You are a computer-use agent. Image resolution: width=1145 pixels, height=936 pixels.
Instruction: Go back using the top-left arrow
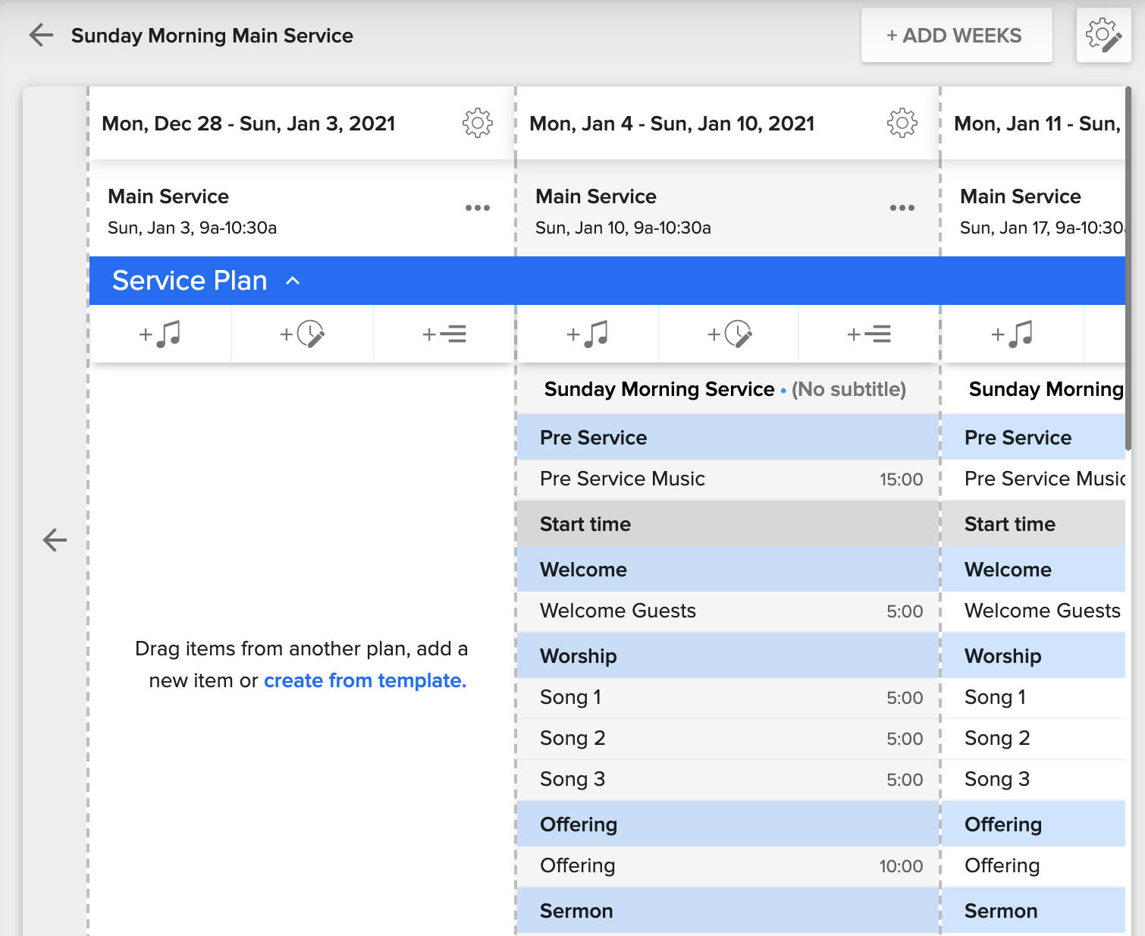[x=39, y=35]
